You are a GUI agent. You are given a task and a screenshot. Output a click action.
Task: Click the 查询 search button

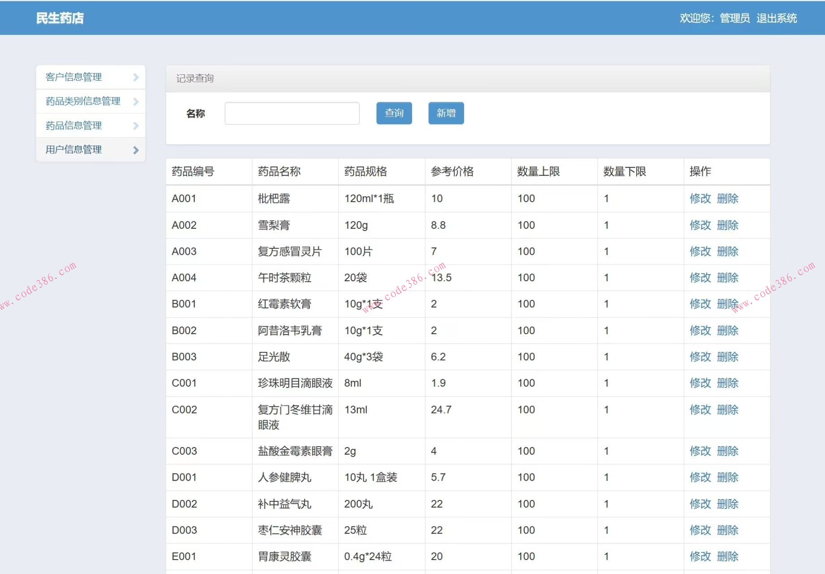coord(394,113)
